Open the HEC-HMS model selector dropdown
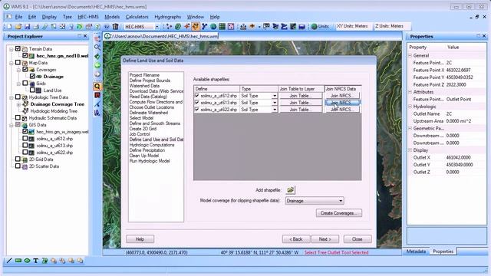This screenshot has height=276, width=491. [x=157, y=27]
